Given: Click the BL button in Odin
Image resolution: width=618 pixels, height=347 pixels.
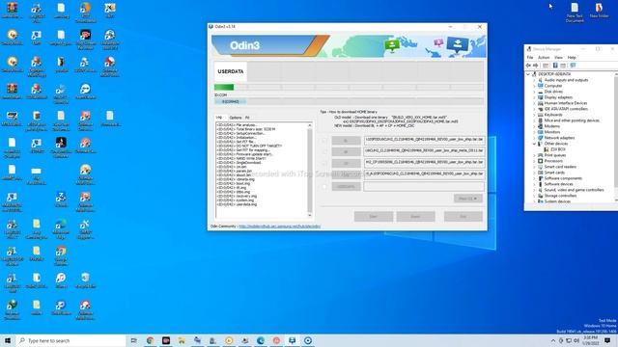Looking at the screenshot, I should click(x=346, y=141).
